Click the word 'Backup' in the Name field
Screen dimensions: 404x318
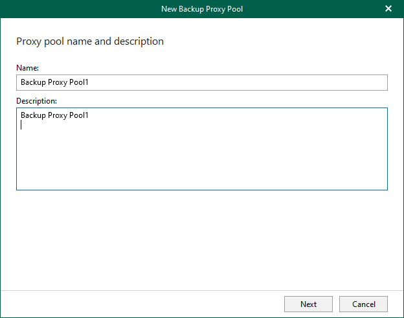point(32,82)
